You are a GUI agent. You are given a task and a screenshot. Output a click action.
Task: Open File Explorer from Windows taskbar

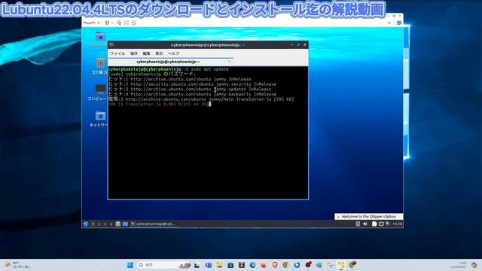click(219, 265)
